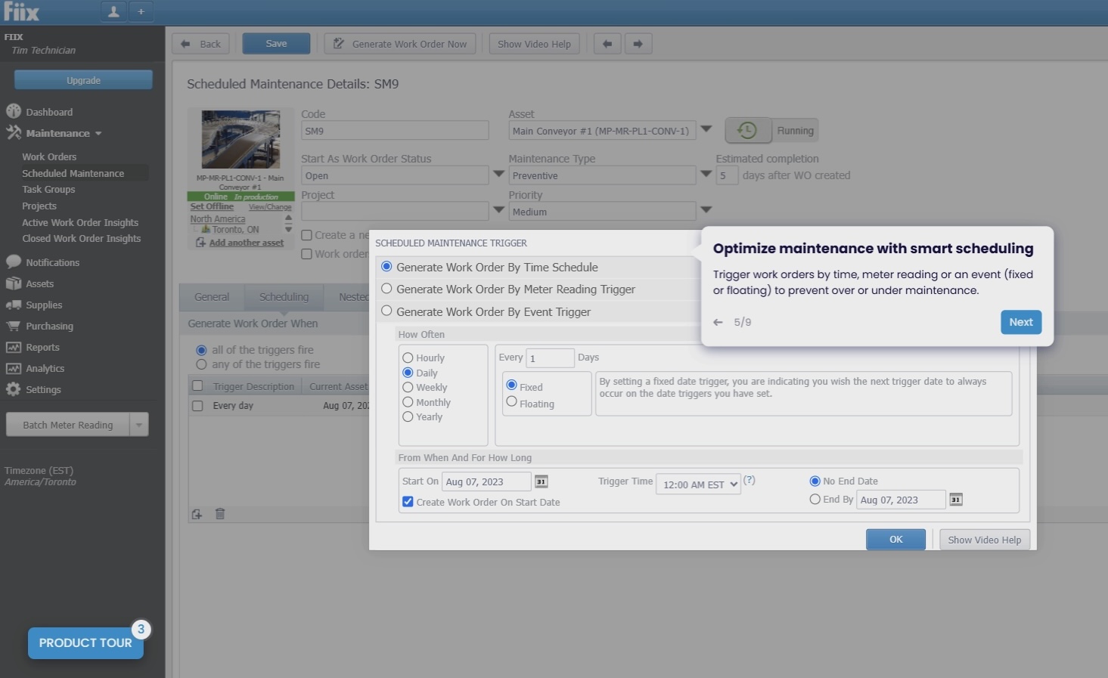Switch to the General tab
This screenshot has height=678, width=1108.
pos(211,296)
